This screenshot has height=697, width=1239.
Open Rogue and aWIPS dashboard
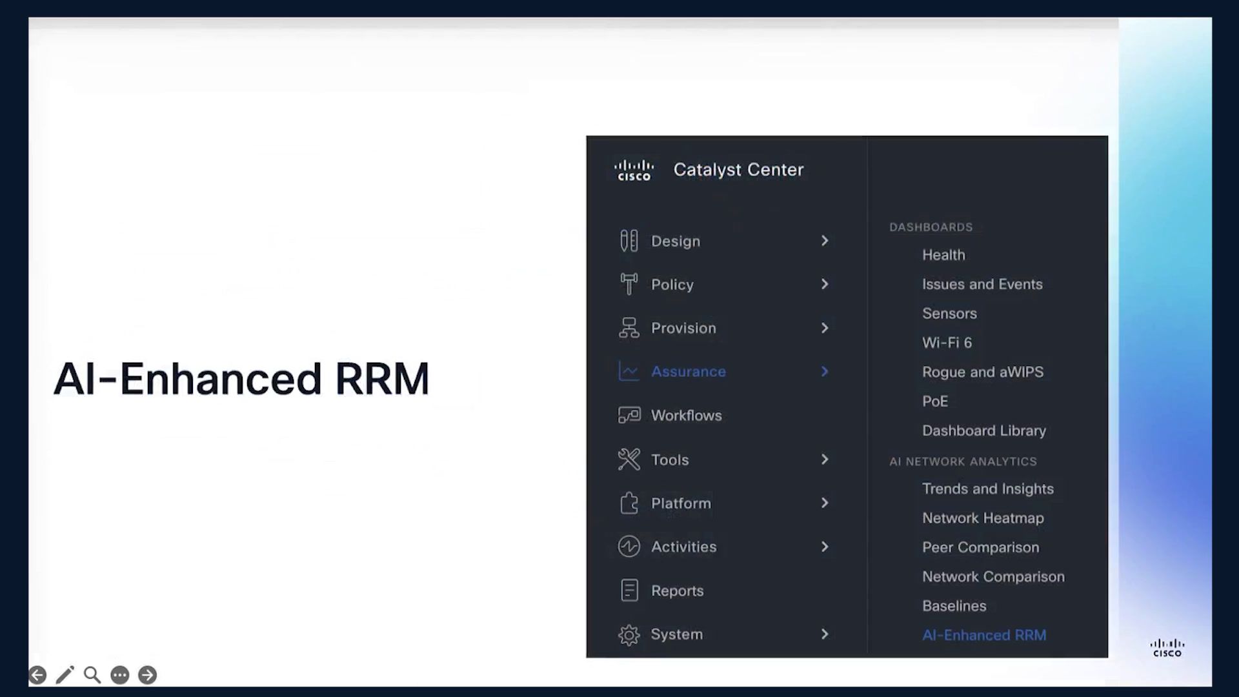[x=982, y=372]
